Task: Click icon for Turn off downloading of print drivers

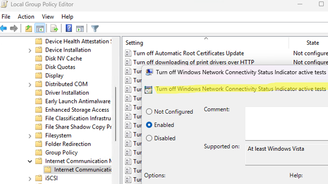Action: 128,62
